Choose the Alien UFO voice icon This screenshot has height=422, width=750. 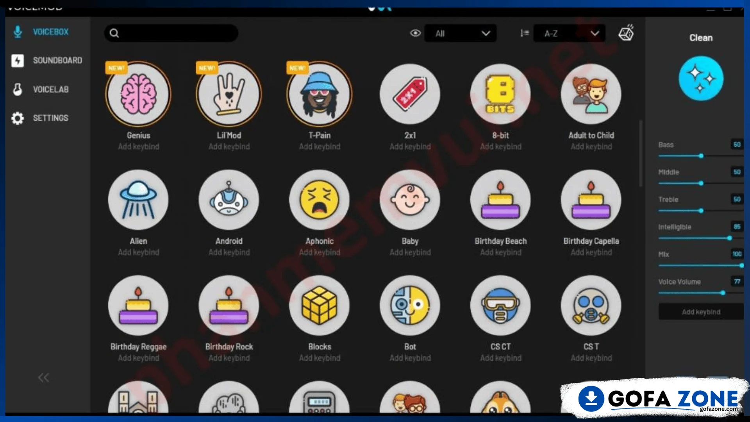[x=138, y=200]
